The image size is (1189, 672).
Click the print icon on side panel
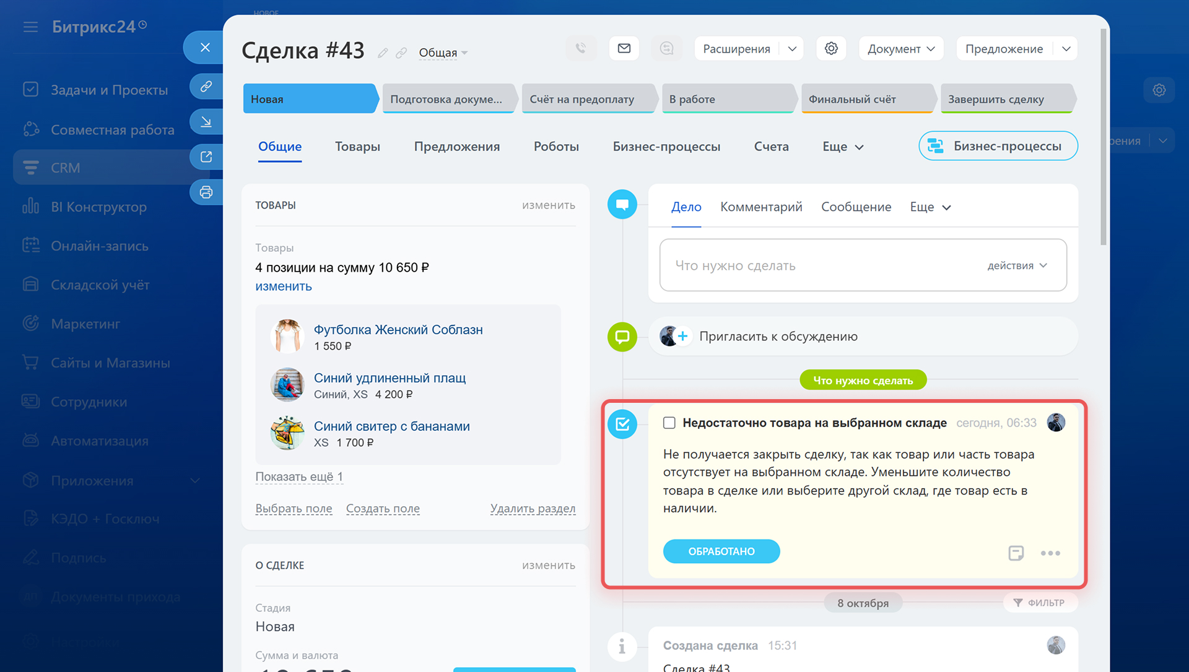(206, 192)
